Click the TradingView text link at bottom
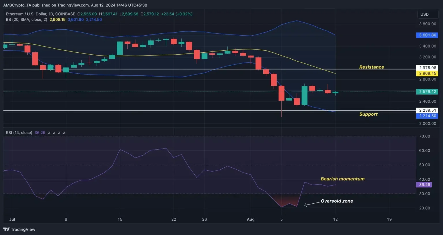This screenshot has height=235, width=443. [23, 229]
